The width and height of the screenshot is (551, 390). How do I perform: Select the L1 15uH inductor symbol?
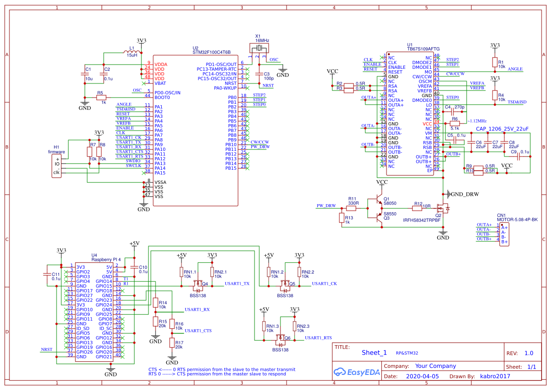pos(132,51)
